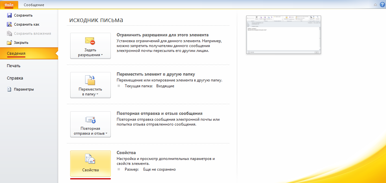Click the restricted envelope icon in Задать разрешения
The height and width of the screenshot is (183, 386).
point(90,41)
